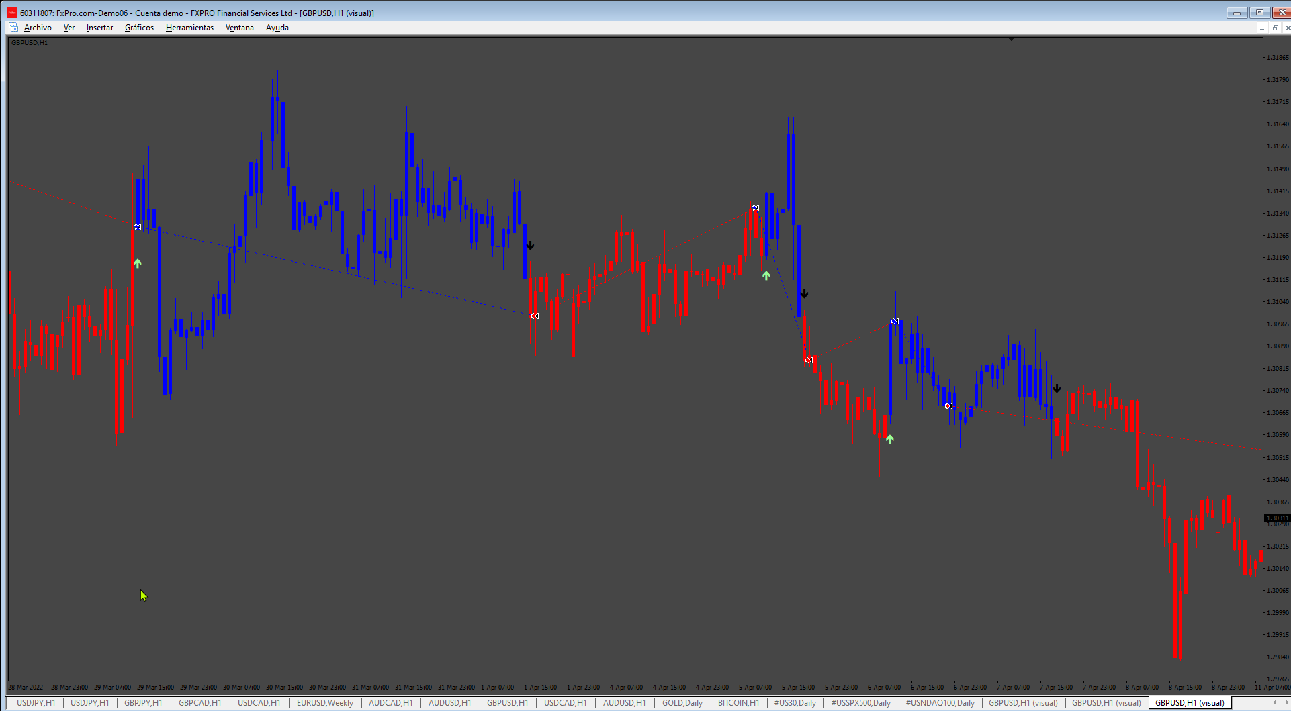Restore down the inner chart window
1291x711 pixels.
[1275, 28]
